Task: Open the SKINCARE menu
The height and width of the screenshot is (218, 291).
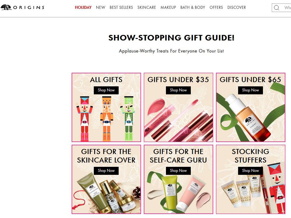Action: (147, 7)
